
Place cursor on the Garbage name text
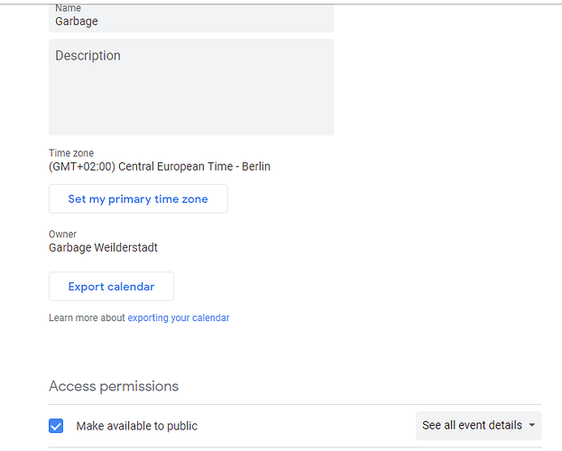[x=77, y=21]
